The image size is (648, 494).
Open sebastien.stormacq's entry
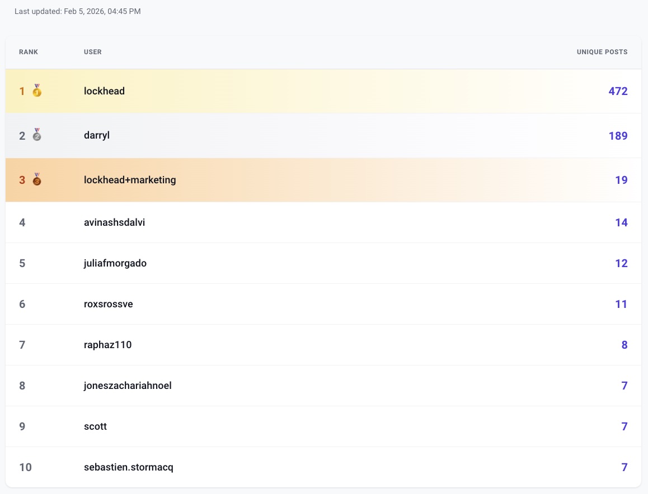click(x=129, y=467)
